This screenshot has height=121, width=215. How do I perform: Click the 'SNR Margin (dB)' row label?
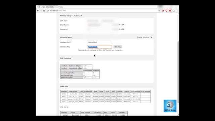click(72, 75)
